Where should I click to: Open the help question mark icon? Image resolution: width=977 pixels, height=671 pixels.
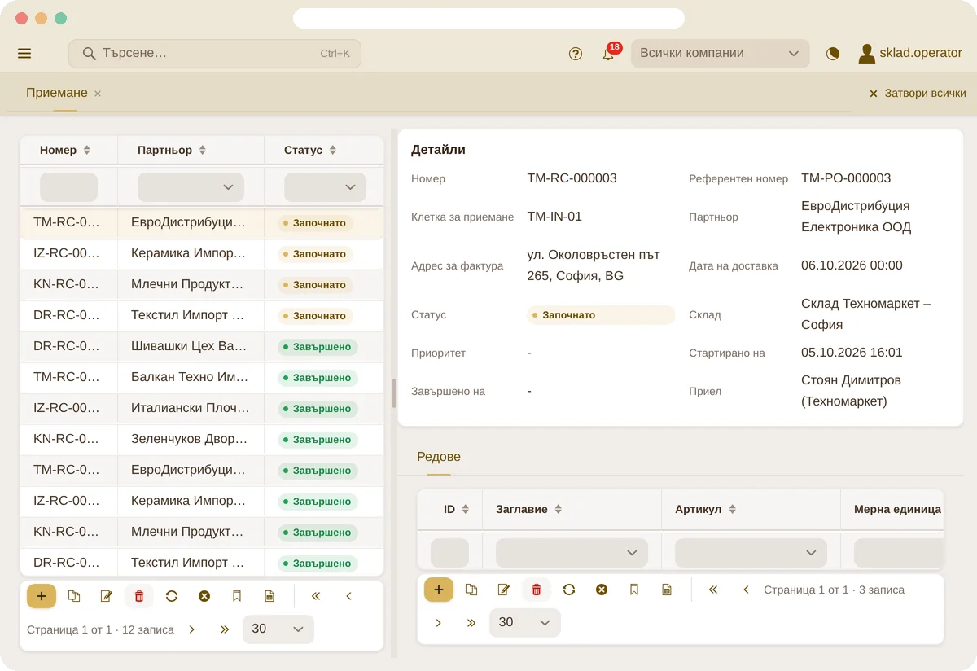576,54
